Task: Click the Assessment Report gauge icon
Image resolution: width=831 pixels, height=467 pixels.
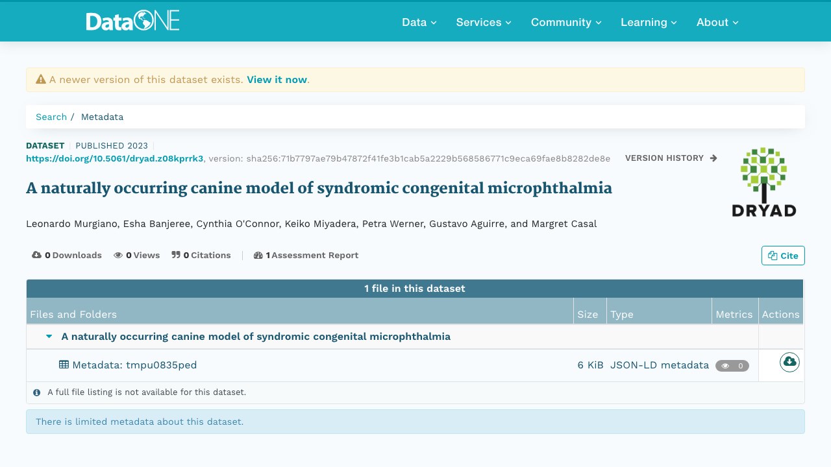Action: (258, 256)
